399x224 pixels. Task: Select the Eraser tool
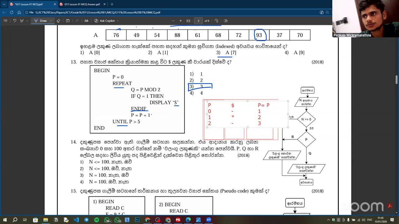[x=58, y=21]
